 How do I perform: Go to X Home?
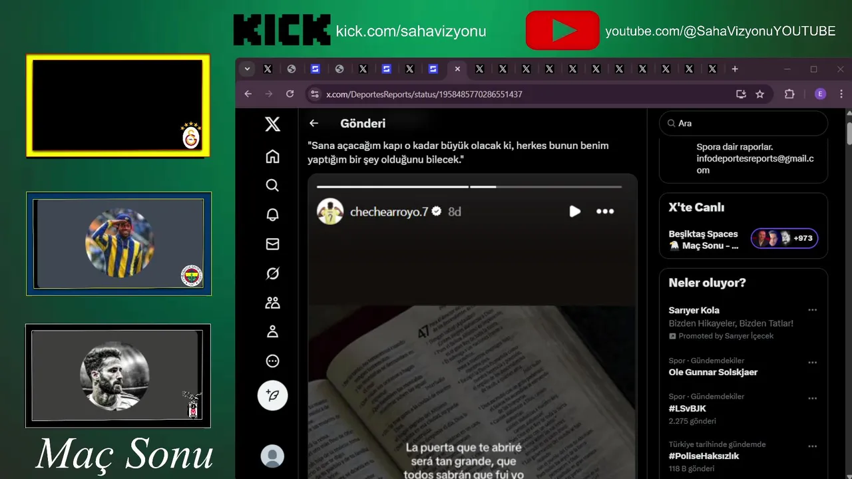click(x=272, y=156)
